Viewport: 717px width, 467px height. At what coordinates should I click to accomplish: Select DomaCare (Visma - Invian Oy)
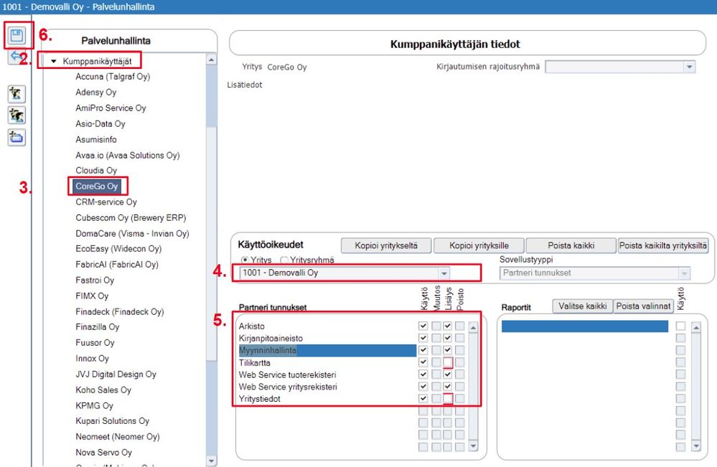[132, 234]
